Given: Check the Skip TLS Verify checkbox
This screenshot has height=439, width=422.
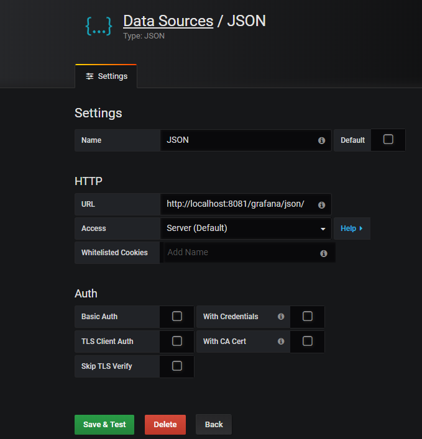Looking at the screenshot, I should 177,366.
